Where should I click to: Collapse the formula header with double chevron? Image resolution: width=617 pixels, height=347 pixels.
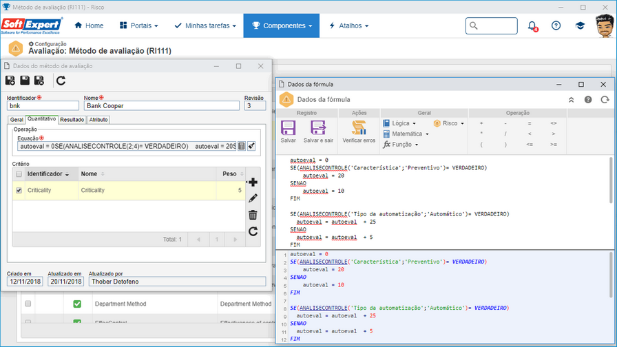click(572, 100)
